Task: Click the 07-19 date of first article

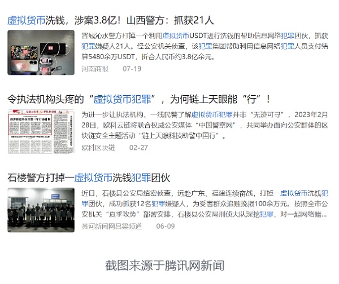Action: [x=132, y=69]
